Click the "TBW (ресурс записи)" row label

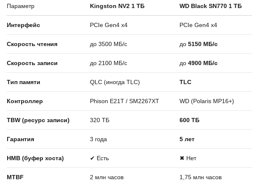coord(38,120)
